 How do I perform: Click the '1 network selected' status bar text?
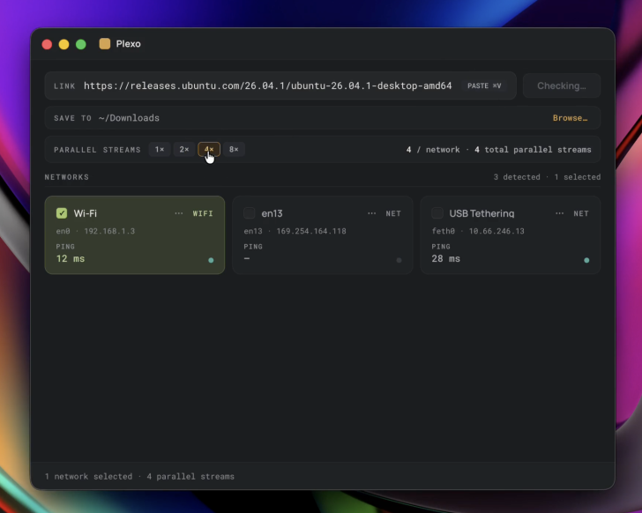pos(88,477)
